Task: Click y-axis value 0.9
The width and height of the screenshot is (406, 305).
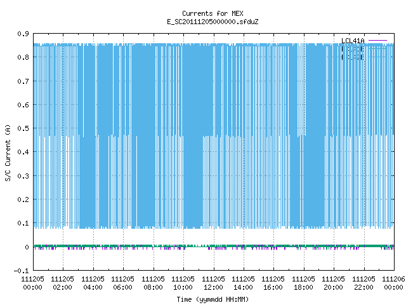Action: coord(23,34)
